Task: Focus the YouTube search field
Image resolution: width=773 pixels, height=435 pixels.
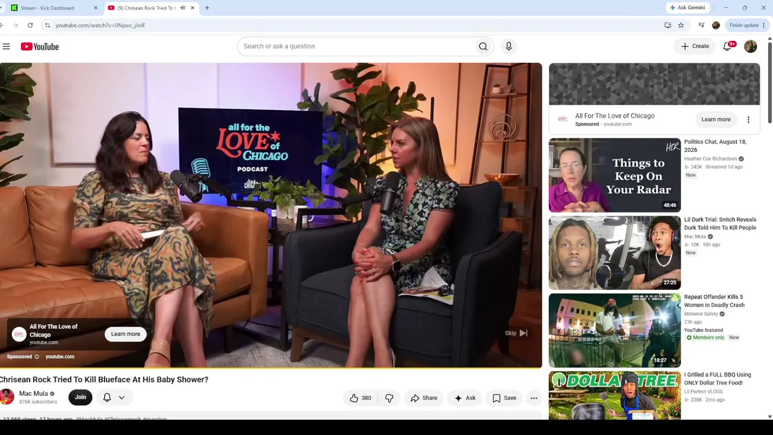Action: point(356,47)
